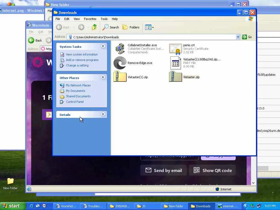Image resolution: width=280 pixels, height=210 pixels.
Task: Click the Internet zone icon in status bar
Action: point(217,189)
